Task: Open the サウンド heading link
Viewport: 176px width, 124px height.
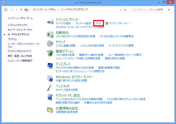Action: coord(61,42)
